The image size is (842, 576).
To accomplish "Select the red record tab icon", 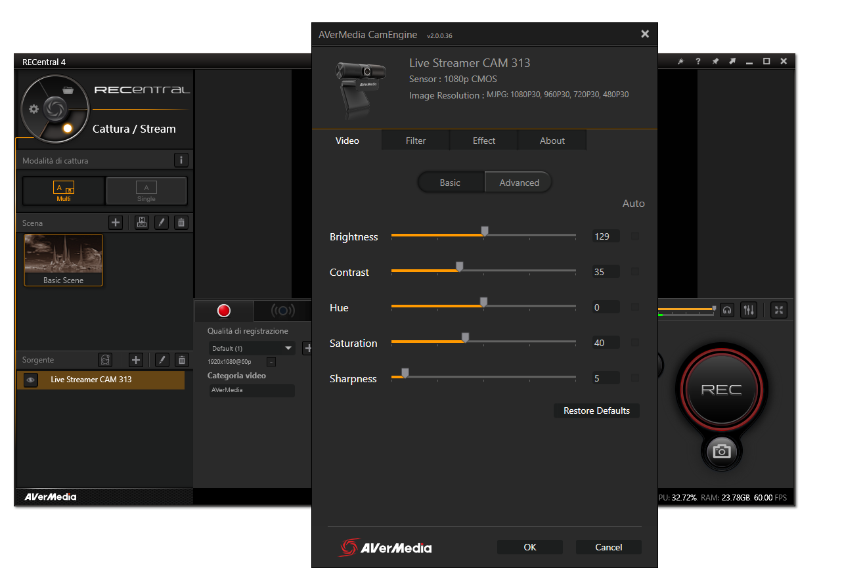I will [x=224, y=311].
